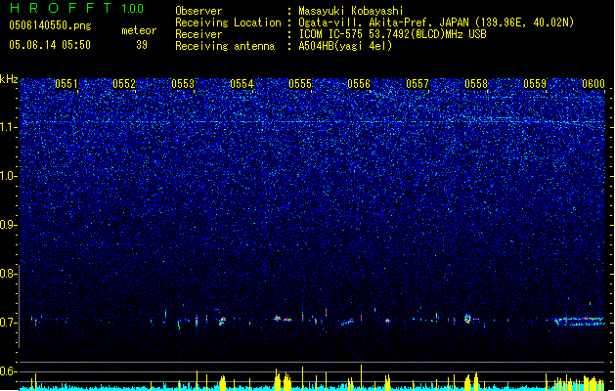Click observer name Masayuki Kobayashi
Image resolution: width=615 pixels, height=391 pixels.
click(351, 11)
